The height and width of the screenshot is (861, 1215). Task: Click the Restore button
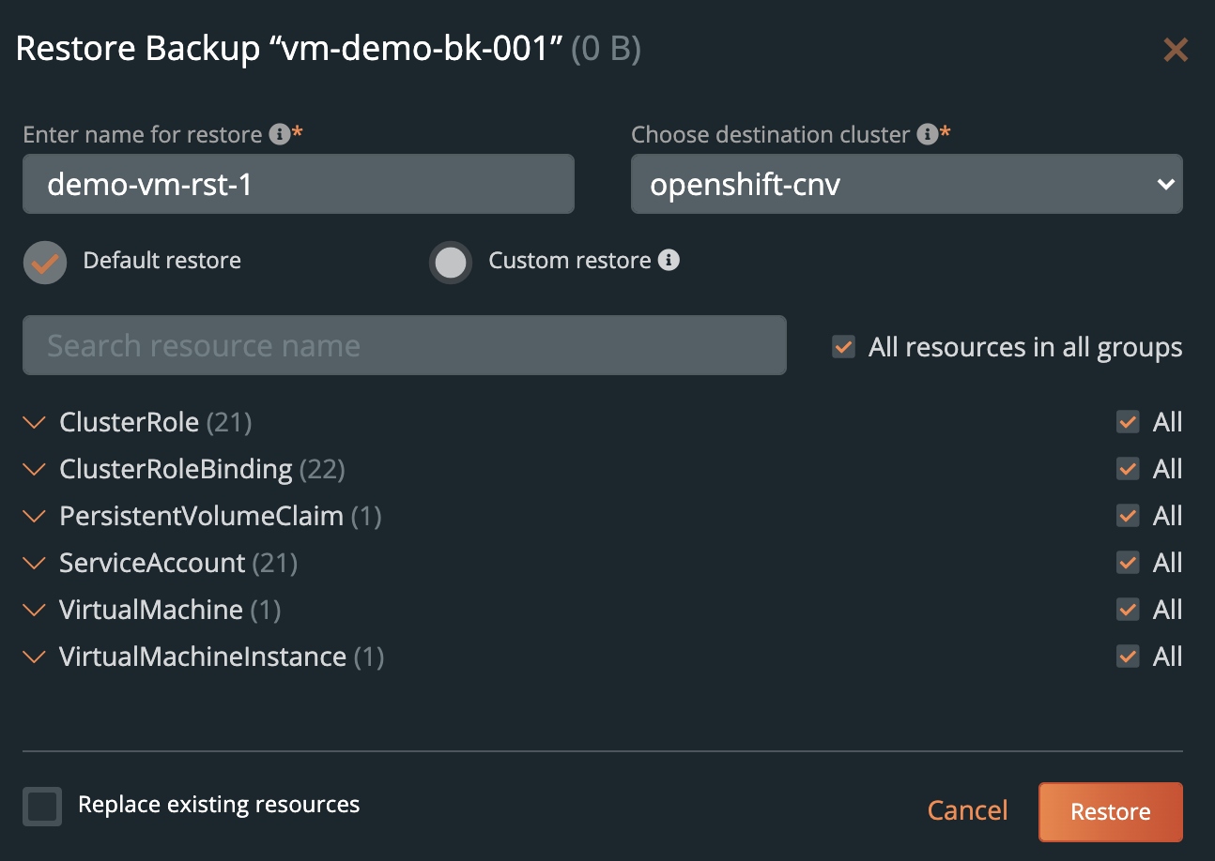pyautogui.click(x=1110, y=811)
